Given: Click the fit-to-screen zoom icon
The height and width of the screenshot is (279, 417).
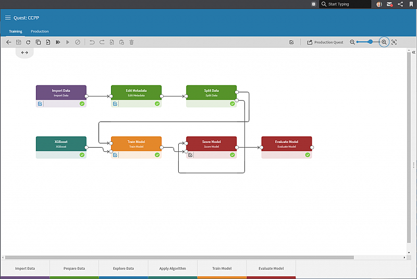Looking at the screenshot, I should coord(394,42).
